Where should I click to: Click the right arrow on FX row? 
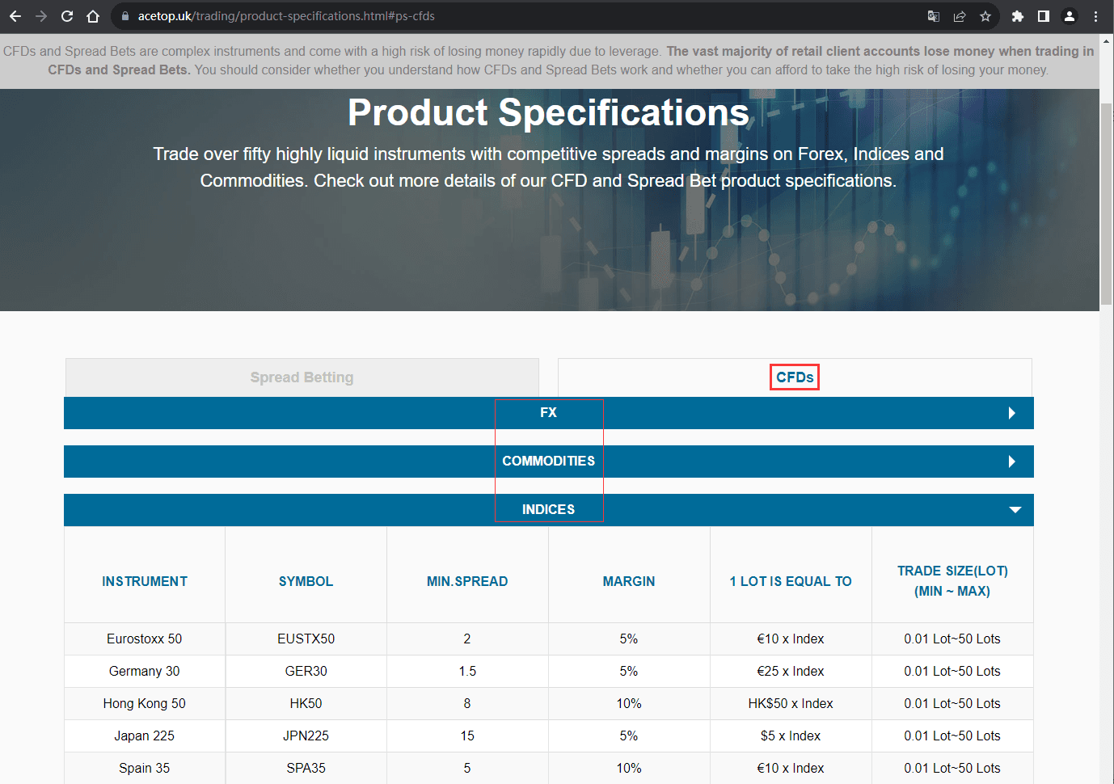click(x=1012, y=413)
